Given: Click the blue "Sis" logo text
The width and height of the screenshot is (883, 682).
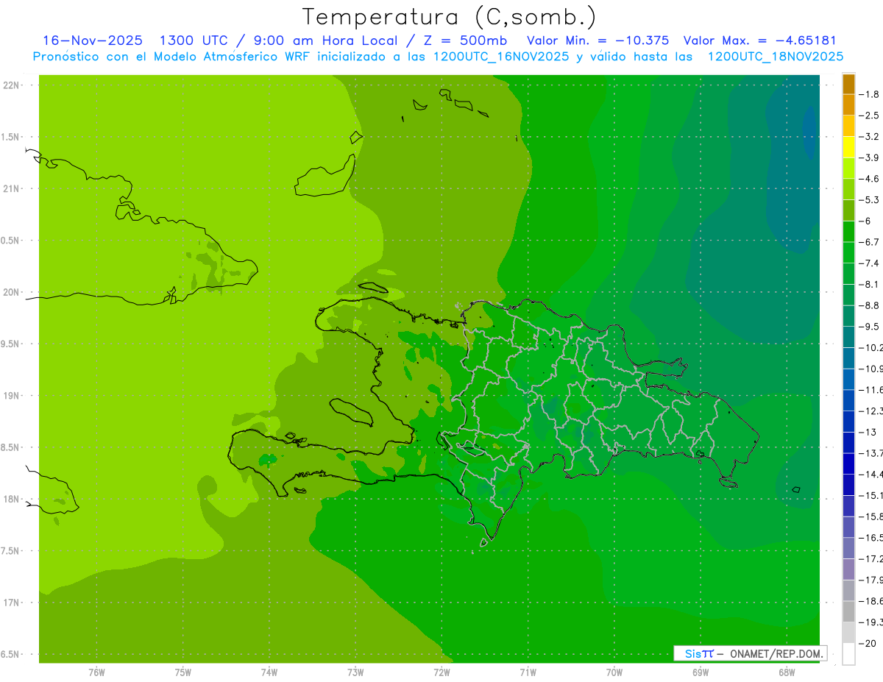Looking at the screenshot, I should pos(693,653).
